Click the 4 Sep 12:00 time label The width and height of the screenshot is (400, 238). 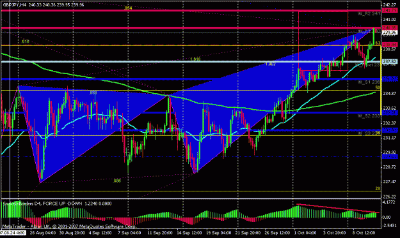100,233
